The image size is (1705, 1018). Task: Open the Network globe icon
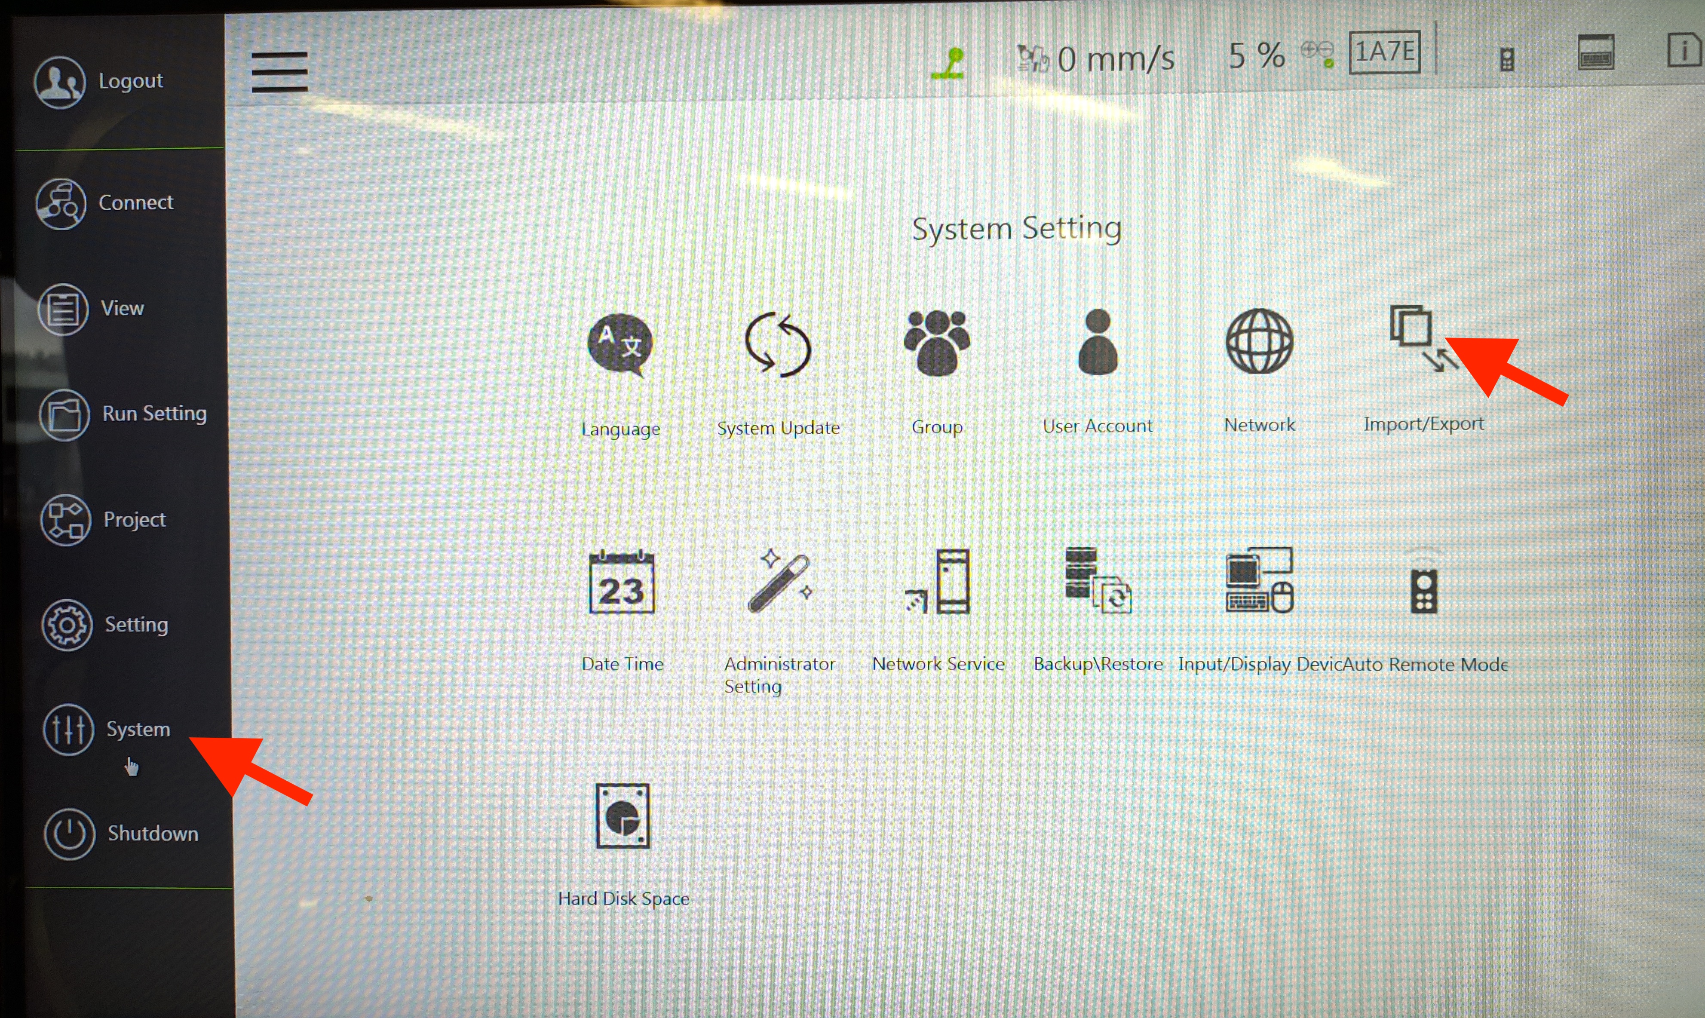pos(1259,342)
